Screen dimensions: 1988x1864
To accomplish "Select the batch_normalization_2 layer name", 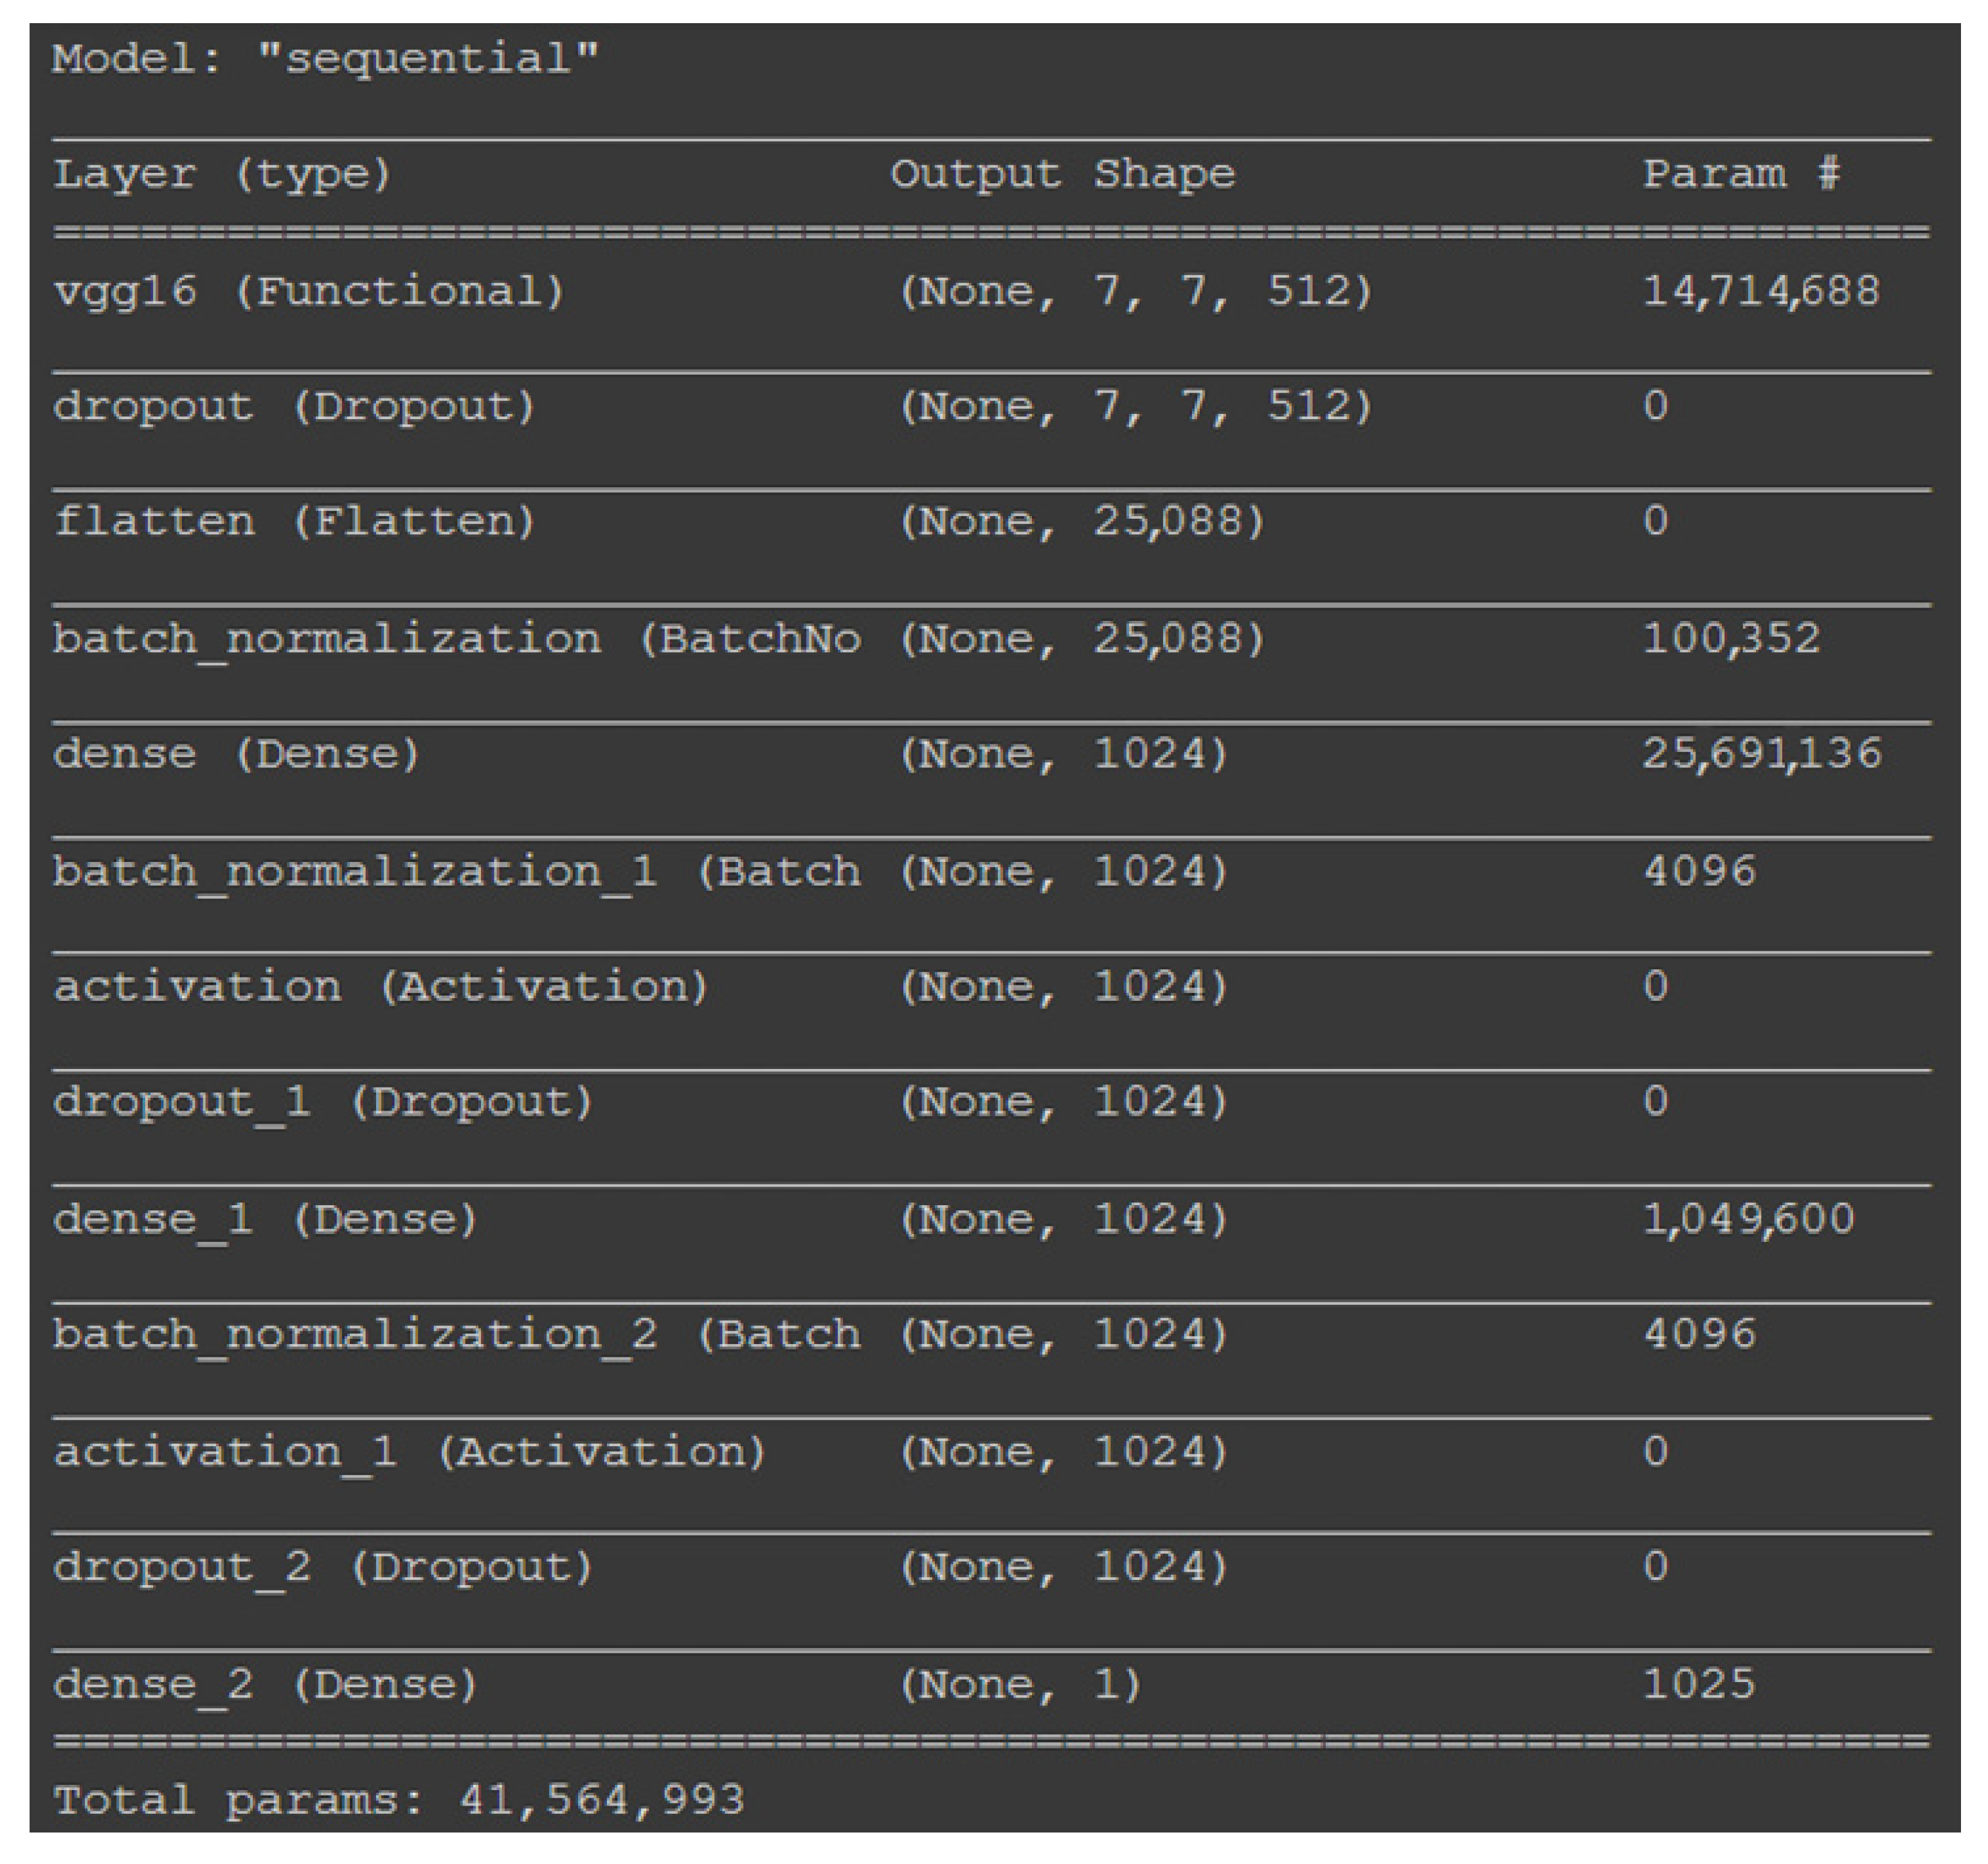I will (456, 1334).
